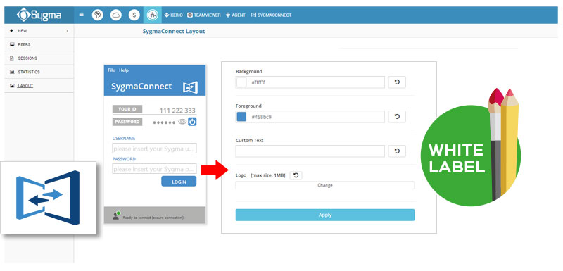Click the Change logo button
Image resolution: width=563 pixels, height=271 pixels.
325,186
